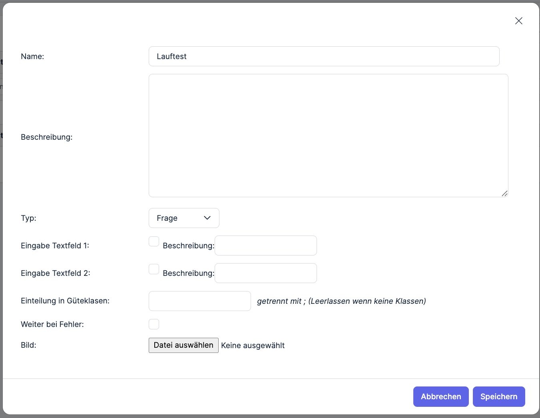This screenshot has height=418, width=540.
Task: Click the chevron arrow in the Typ selector
Action: [x=207, y=218]
